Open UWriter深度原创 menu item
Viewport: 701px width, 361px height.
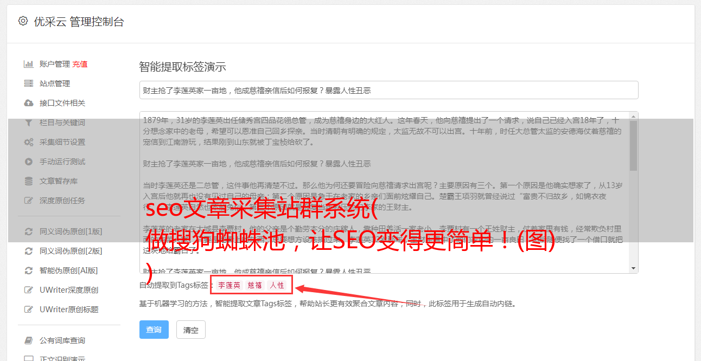click(x=69, y=290)
